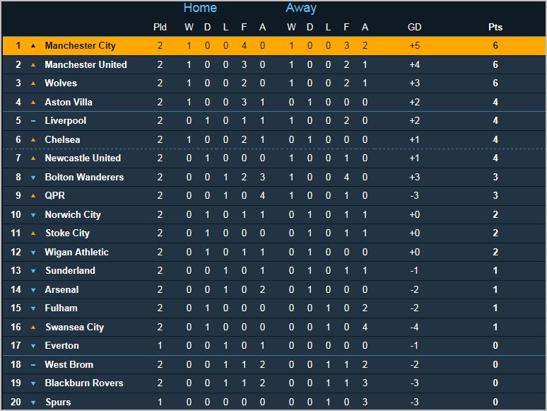Sort table by the Pts column header
The height and width of the screenshot is (411, 547).
495,28
